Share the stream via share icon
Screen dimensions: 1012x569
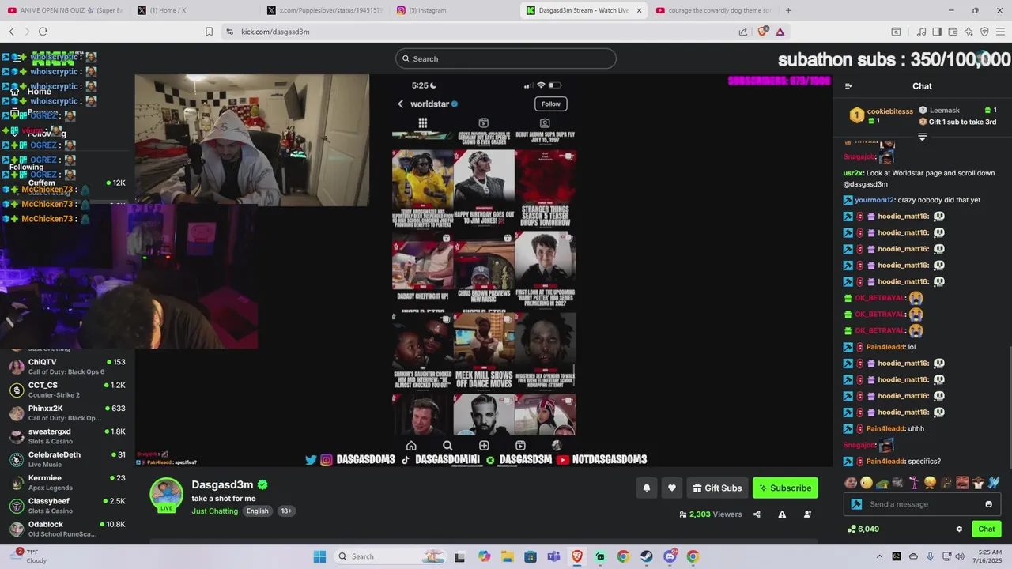click(757, 514)
